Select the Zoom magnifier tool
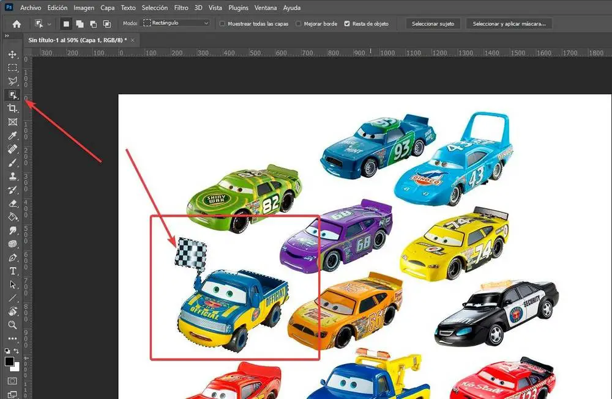612x399 pixels. [12, 325]
